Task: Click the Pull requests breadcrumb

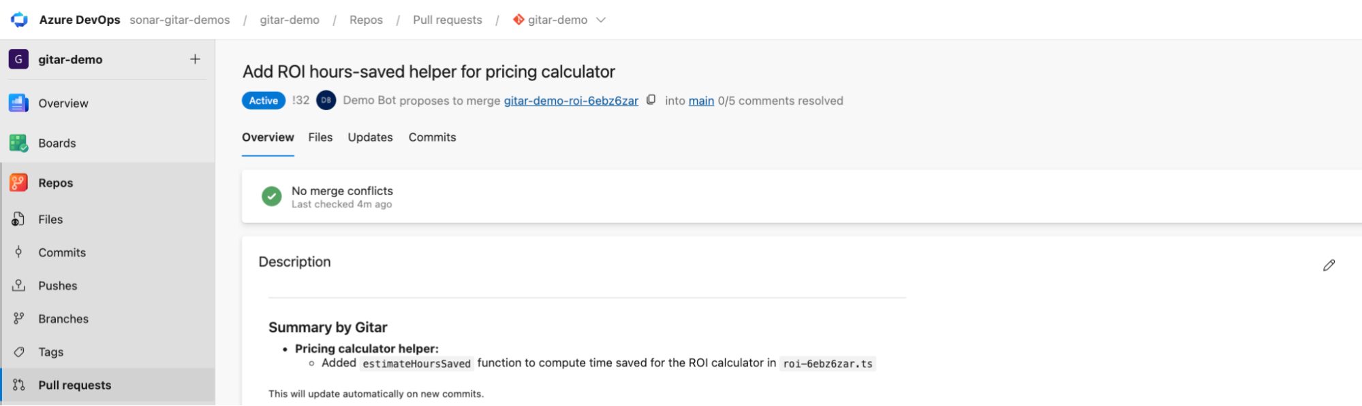Action: pos(447,20)
